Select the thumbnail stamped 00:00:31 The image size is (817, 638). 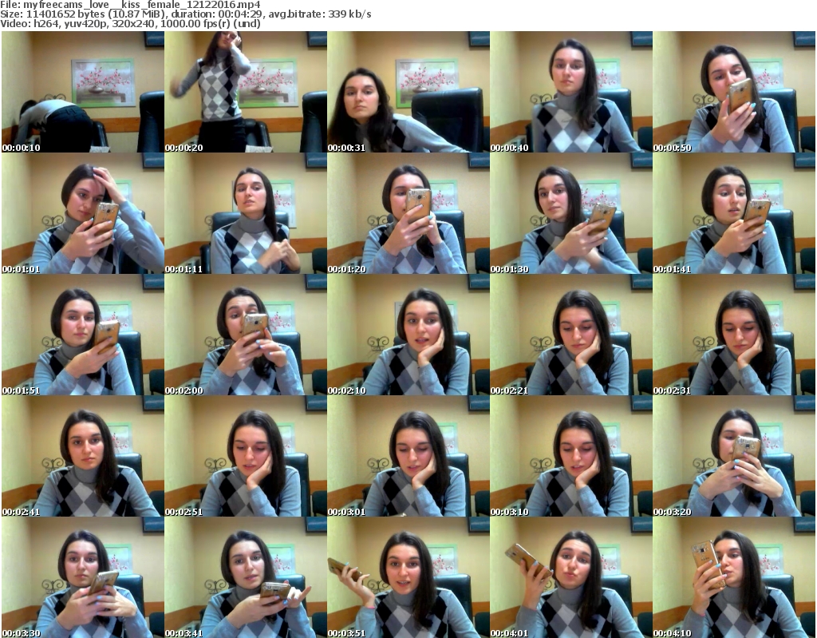[408, 92]
